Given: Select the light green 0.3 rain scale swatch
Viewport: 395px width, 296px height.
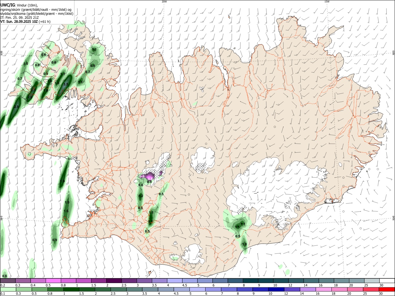Looking at the screenshot, I should click(23, 289).
